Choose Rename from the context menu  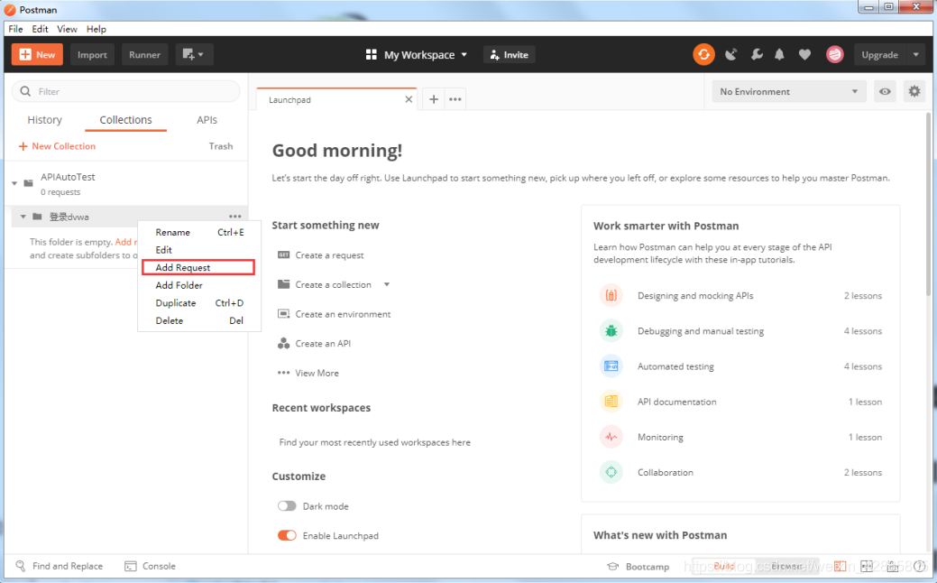click(199, 232)
